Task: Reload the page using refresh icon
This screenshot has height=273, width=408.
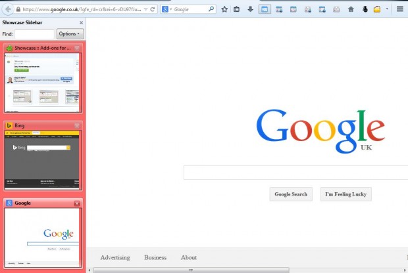Action: 153,10
